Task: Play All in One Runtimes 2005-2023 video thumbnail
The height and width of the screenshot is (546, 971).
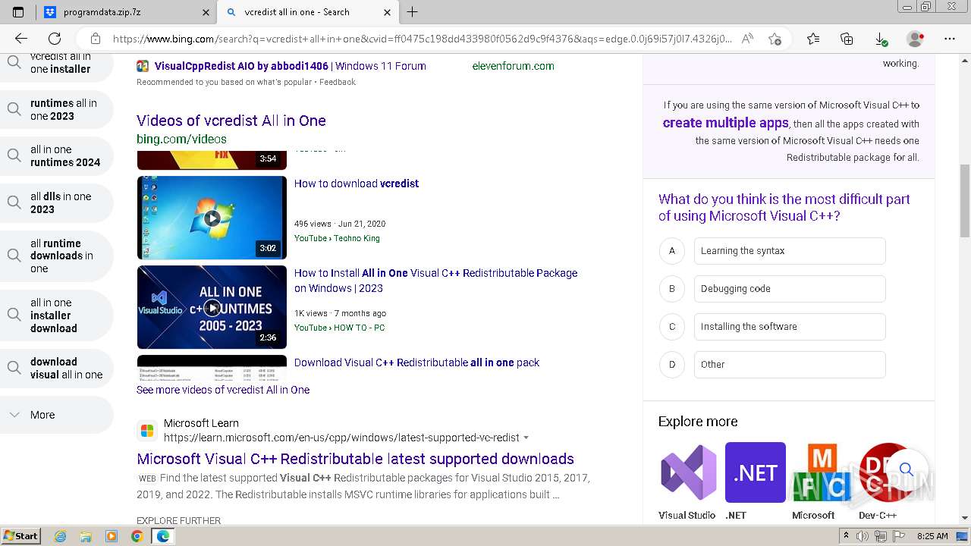Action: click(212, 307)
